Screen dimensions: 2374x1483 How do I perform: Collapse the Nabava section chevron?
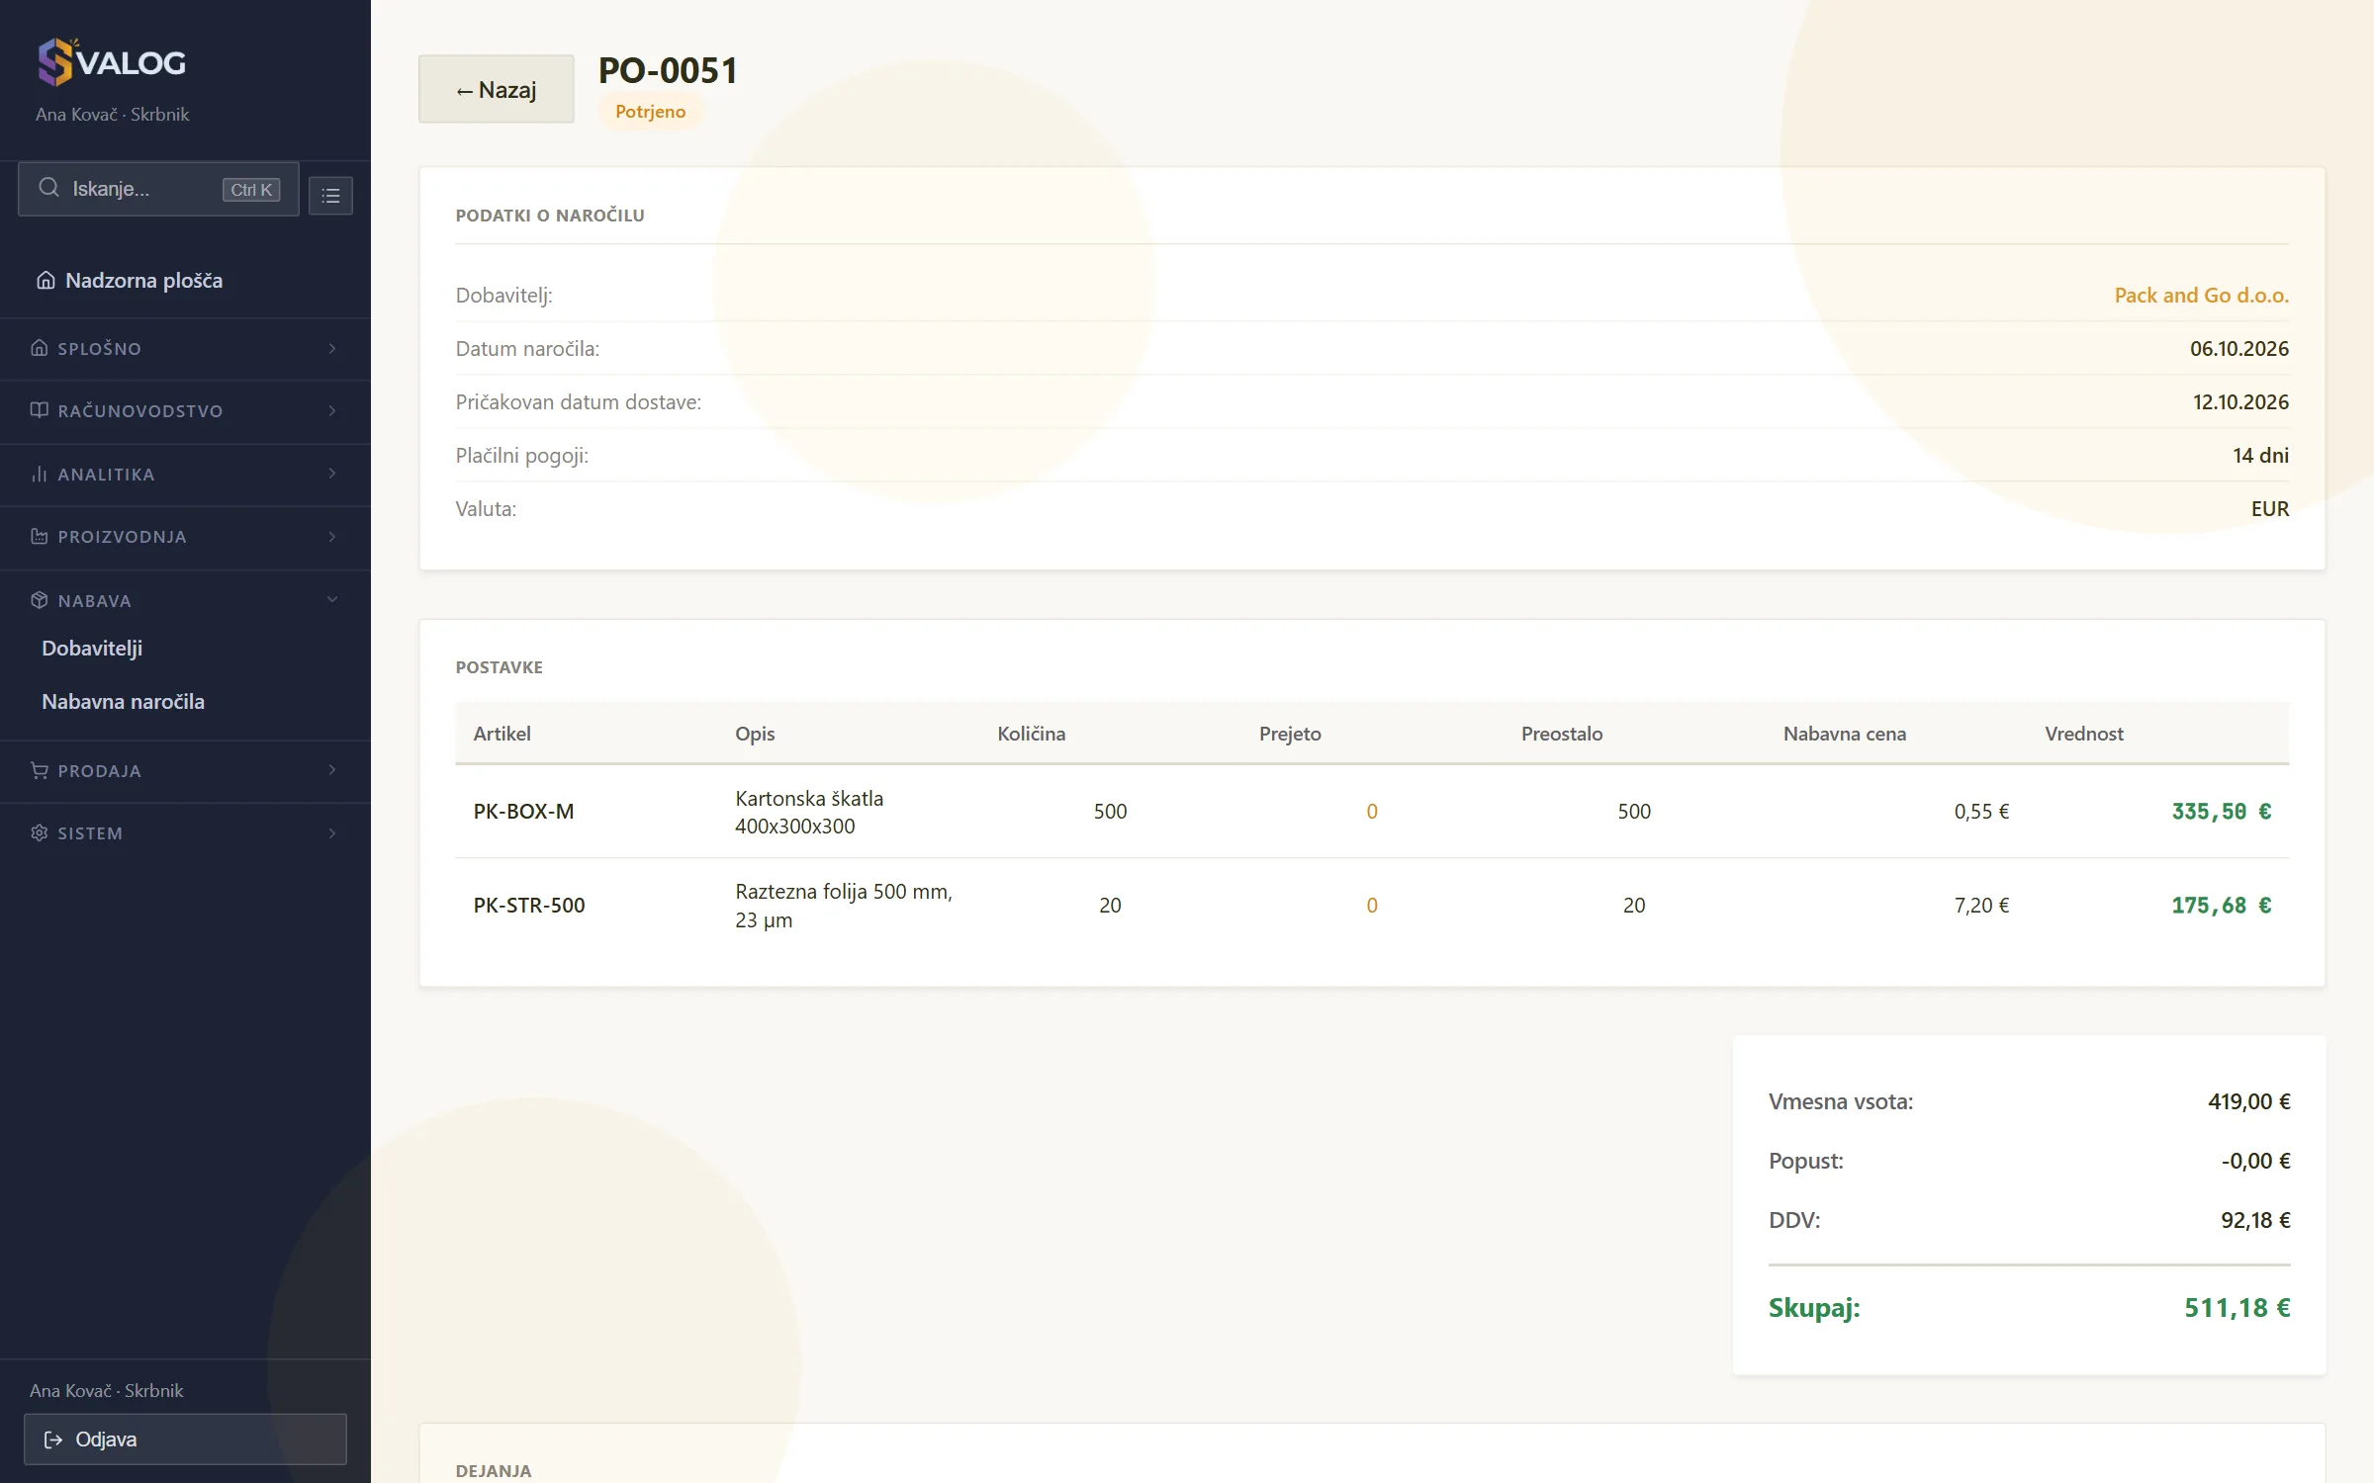click(x=332, y=600)
